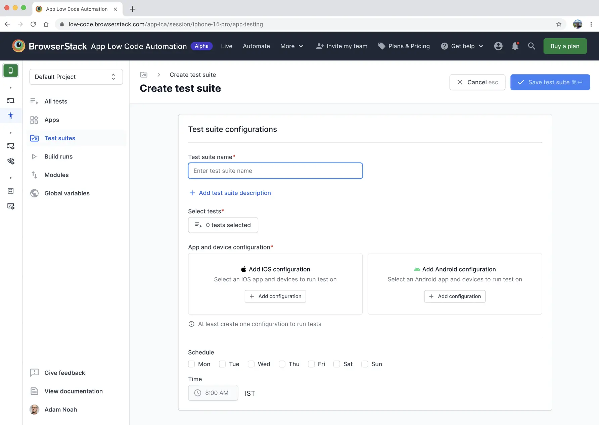Open search from the top navigation bar
Viewport: 599px width, 425px height.
click(x=532, y=46)
